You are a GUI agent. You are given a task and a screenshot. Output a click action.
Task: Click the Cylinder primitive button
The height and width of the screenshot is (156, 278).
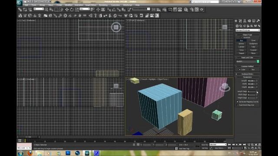tap(242, 47)
